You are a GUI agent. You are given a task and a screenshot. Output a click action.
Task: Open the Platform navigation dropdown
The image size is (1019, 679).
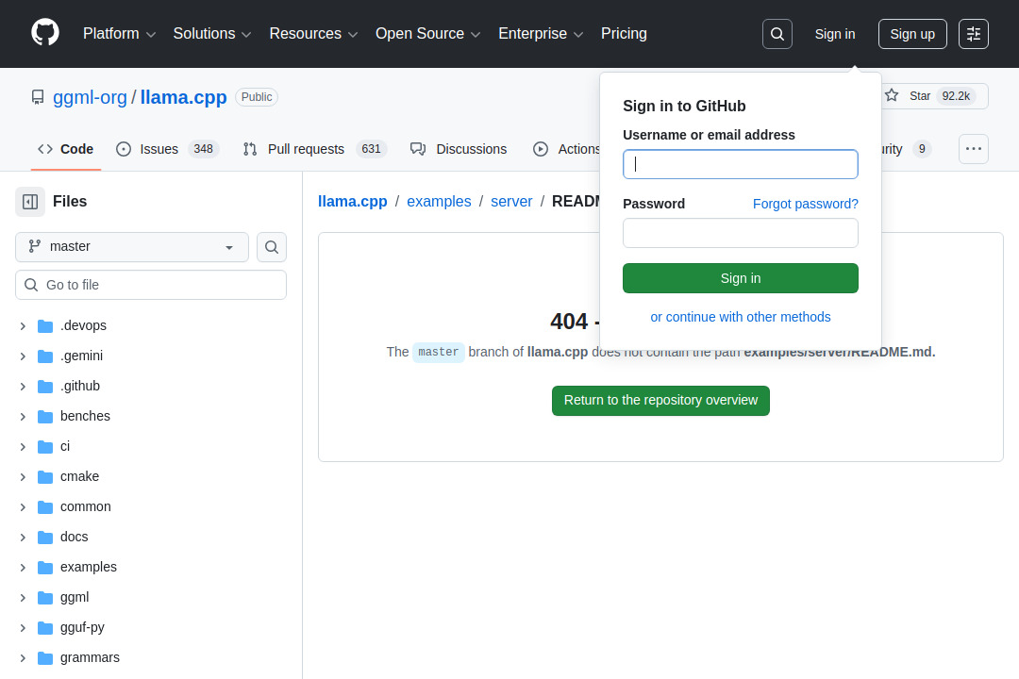pos(119,34)
